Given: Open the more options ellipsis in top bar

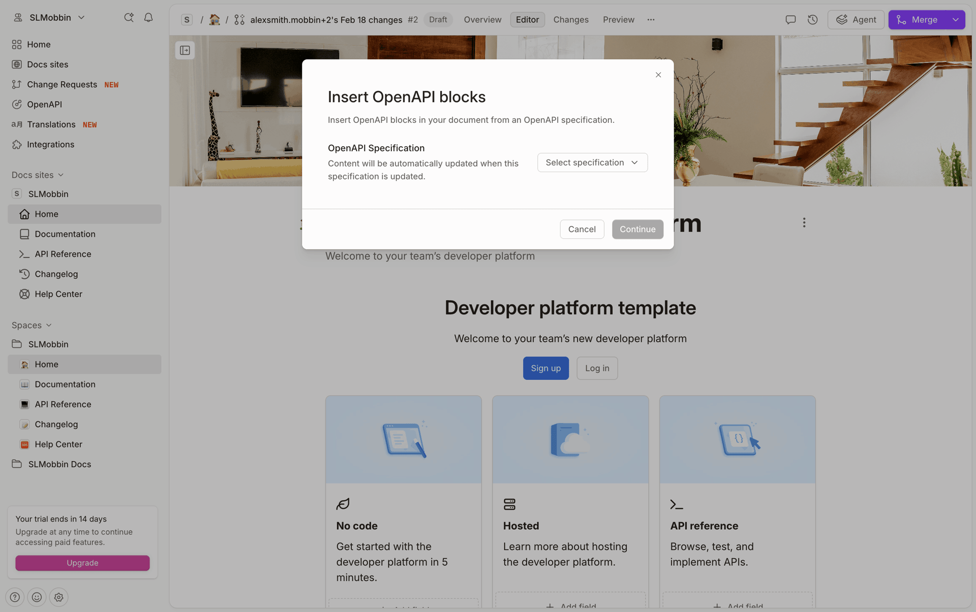Looking at the screenshot, I should click(x=651, y=20).
